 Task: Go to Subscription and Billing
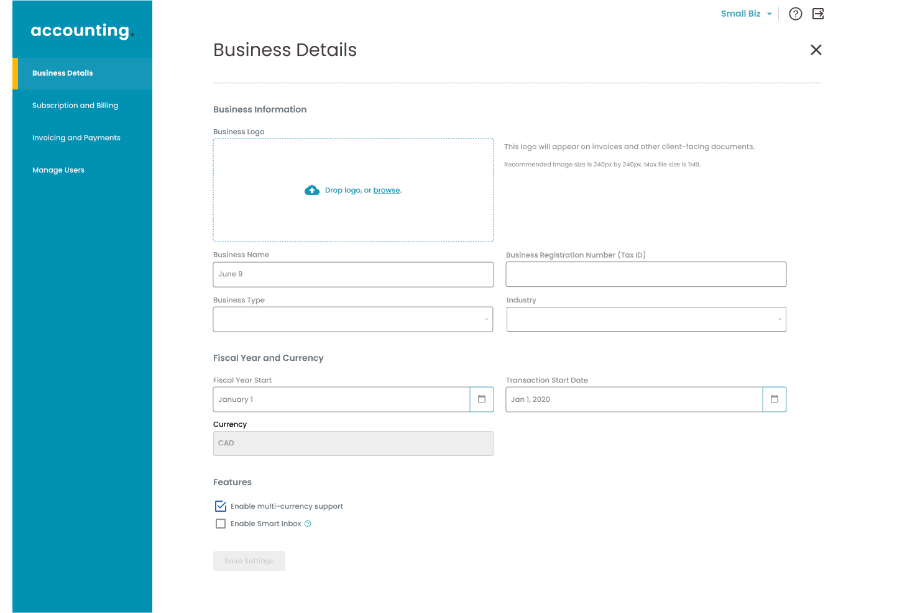coord(75,106)
